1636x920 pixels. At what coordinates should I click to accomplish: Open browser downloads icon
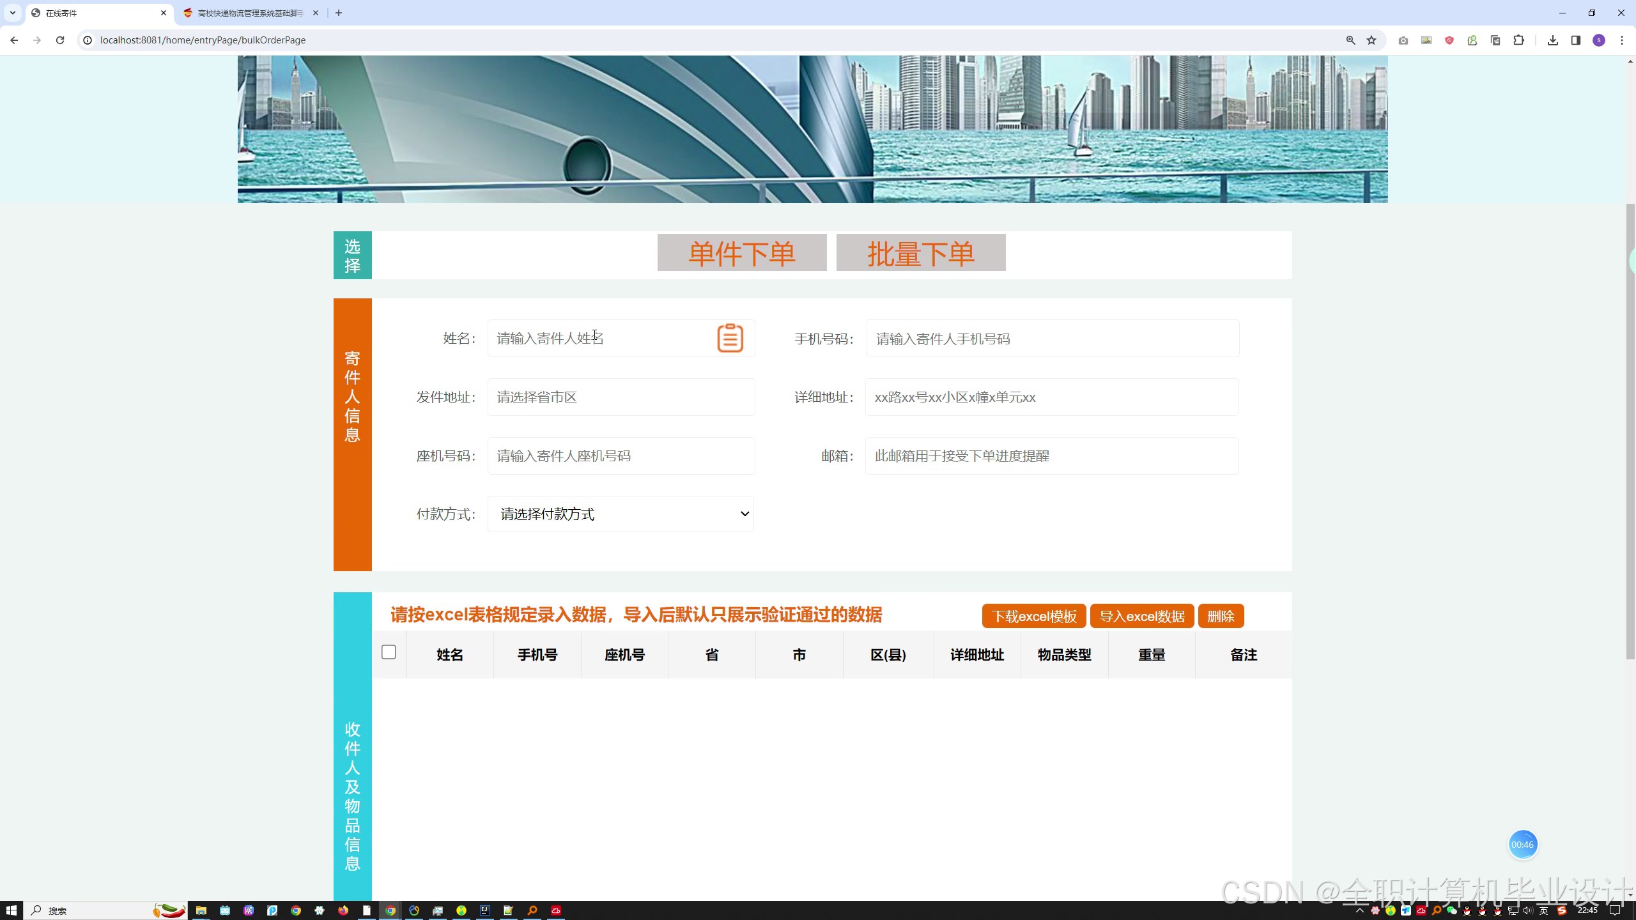(x=1552, y=40)
